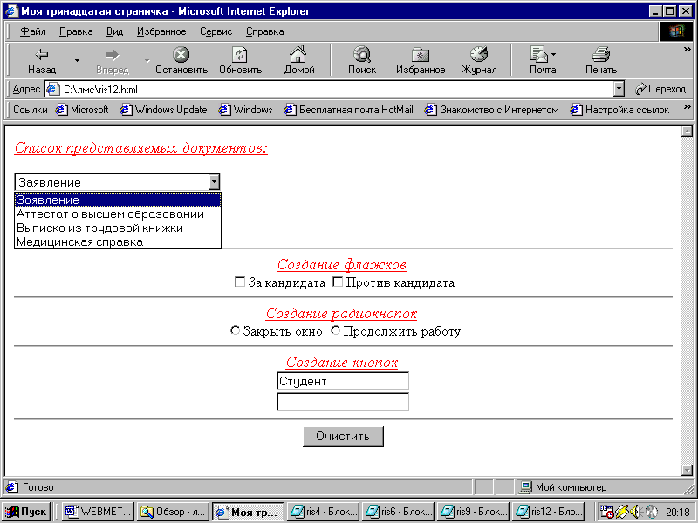Screen dimensions: 698x523
Task: Select the Продолжить работу radio button
Action: (336, 330)
